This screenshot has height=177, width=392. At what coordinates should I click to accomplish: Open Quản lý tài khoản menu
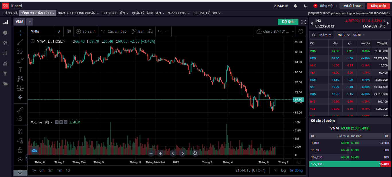click(x=148, y=13)
